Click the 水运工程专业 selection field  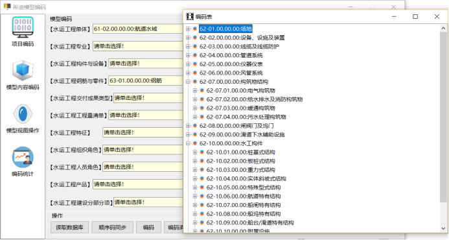(x=138, y=46)
